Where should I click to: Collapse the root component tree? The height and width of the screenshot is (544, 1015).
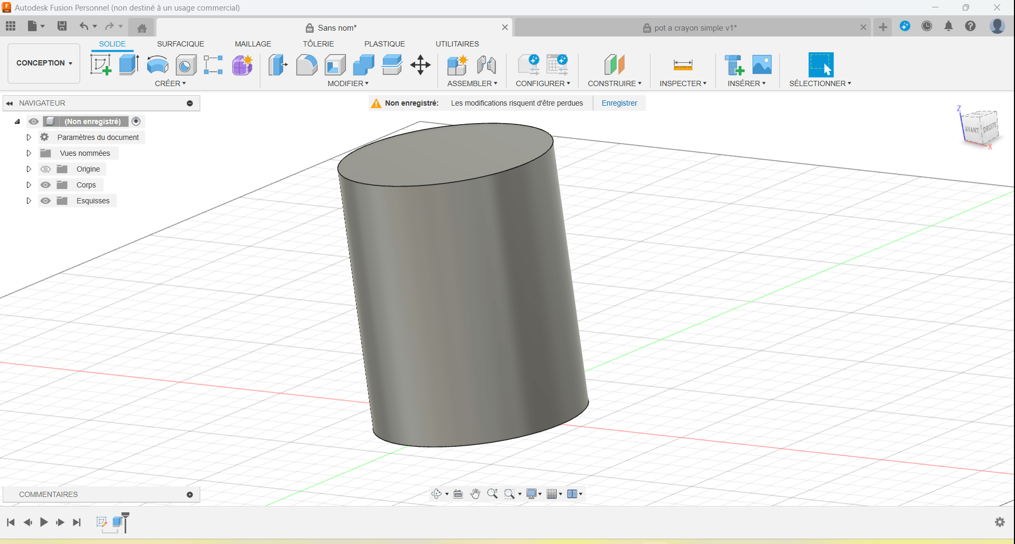17,121
